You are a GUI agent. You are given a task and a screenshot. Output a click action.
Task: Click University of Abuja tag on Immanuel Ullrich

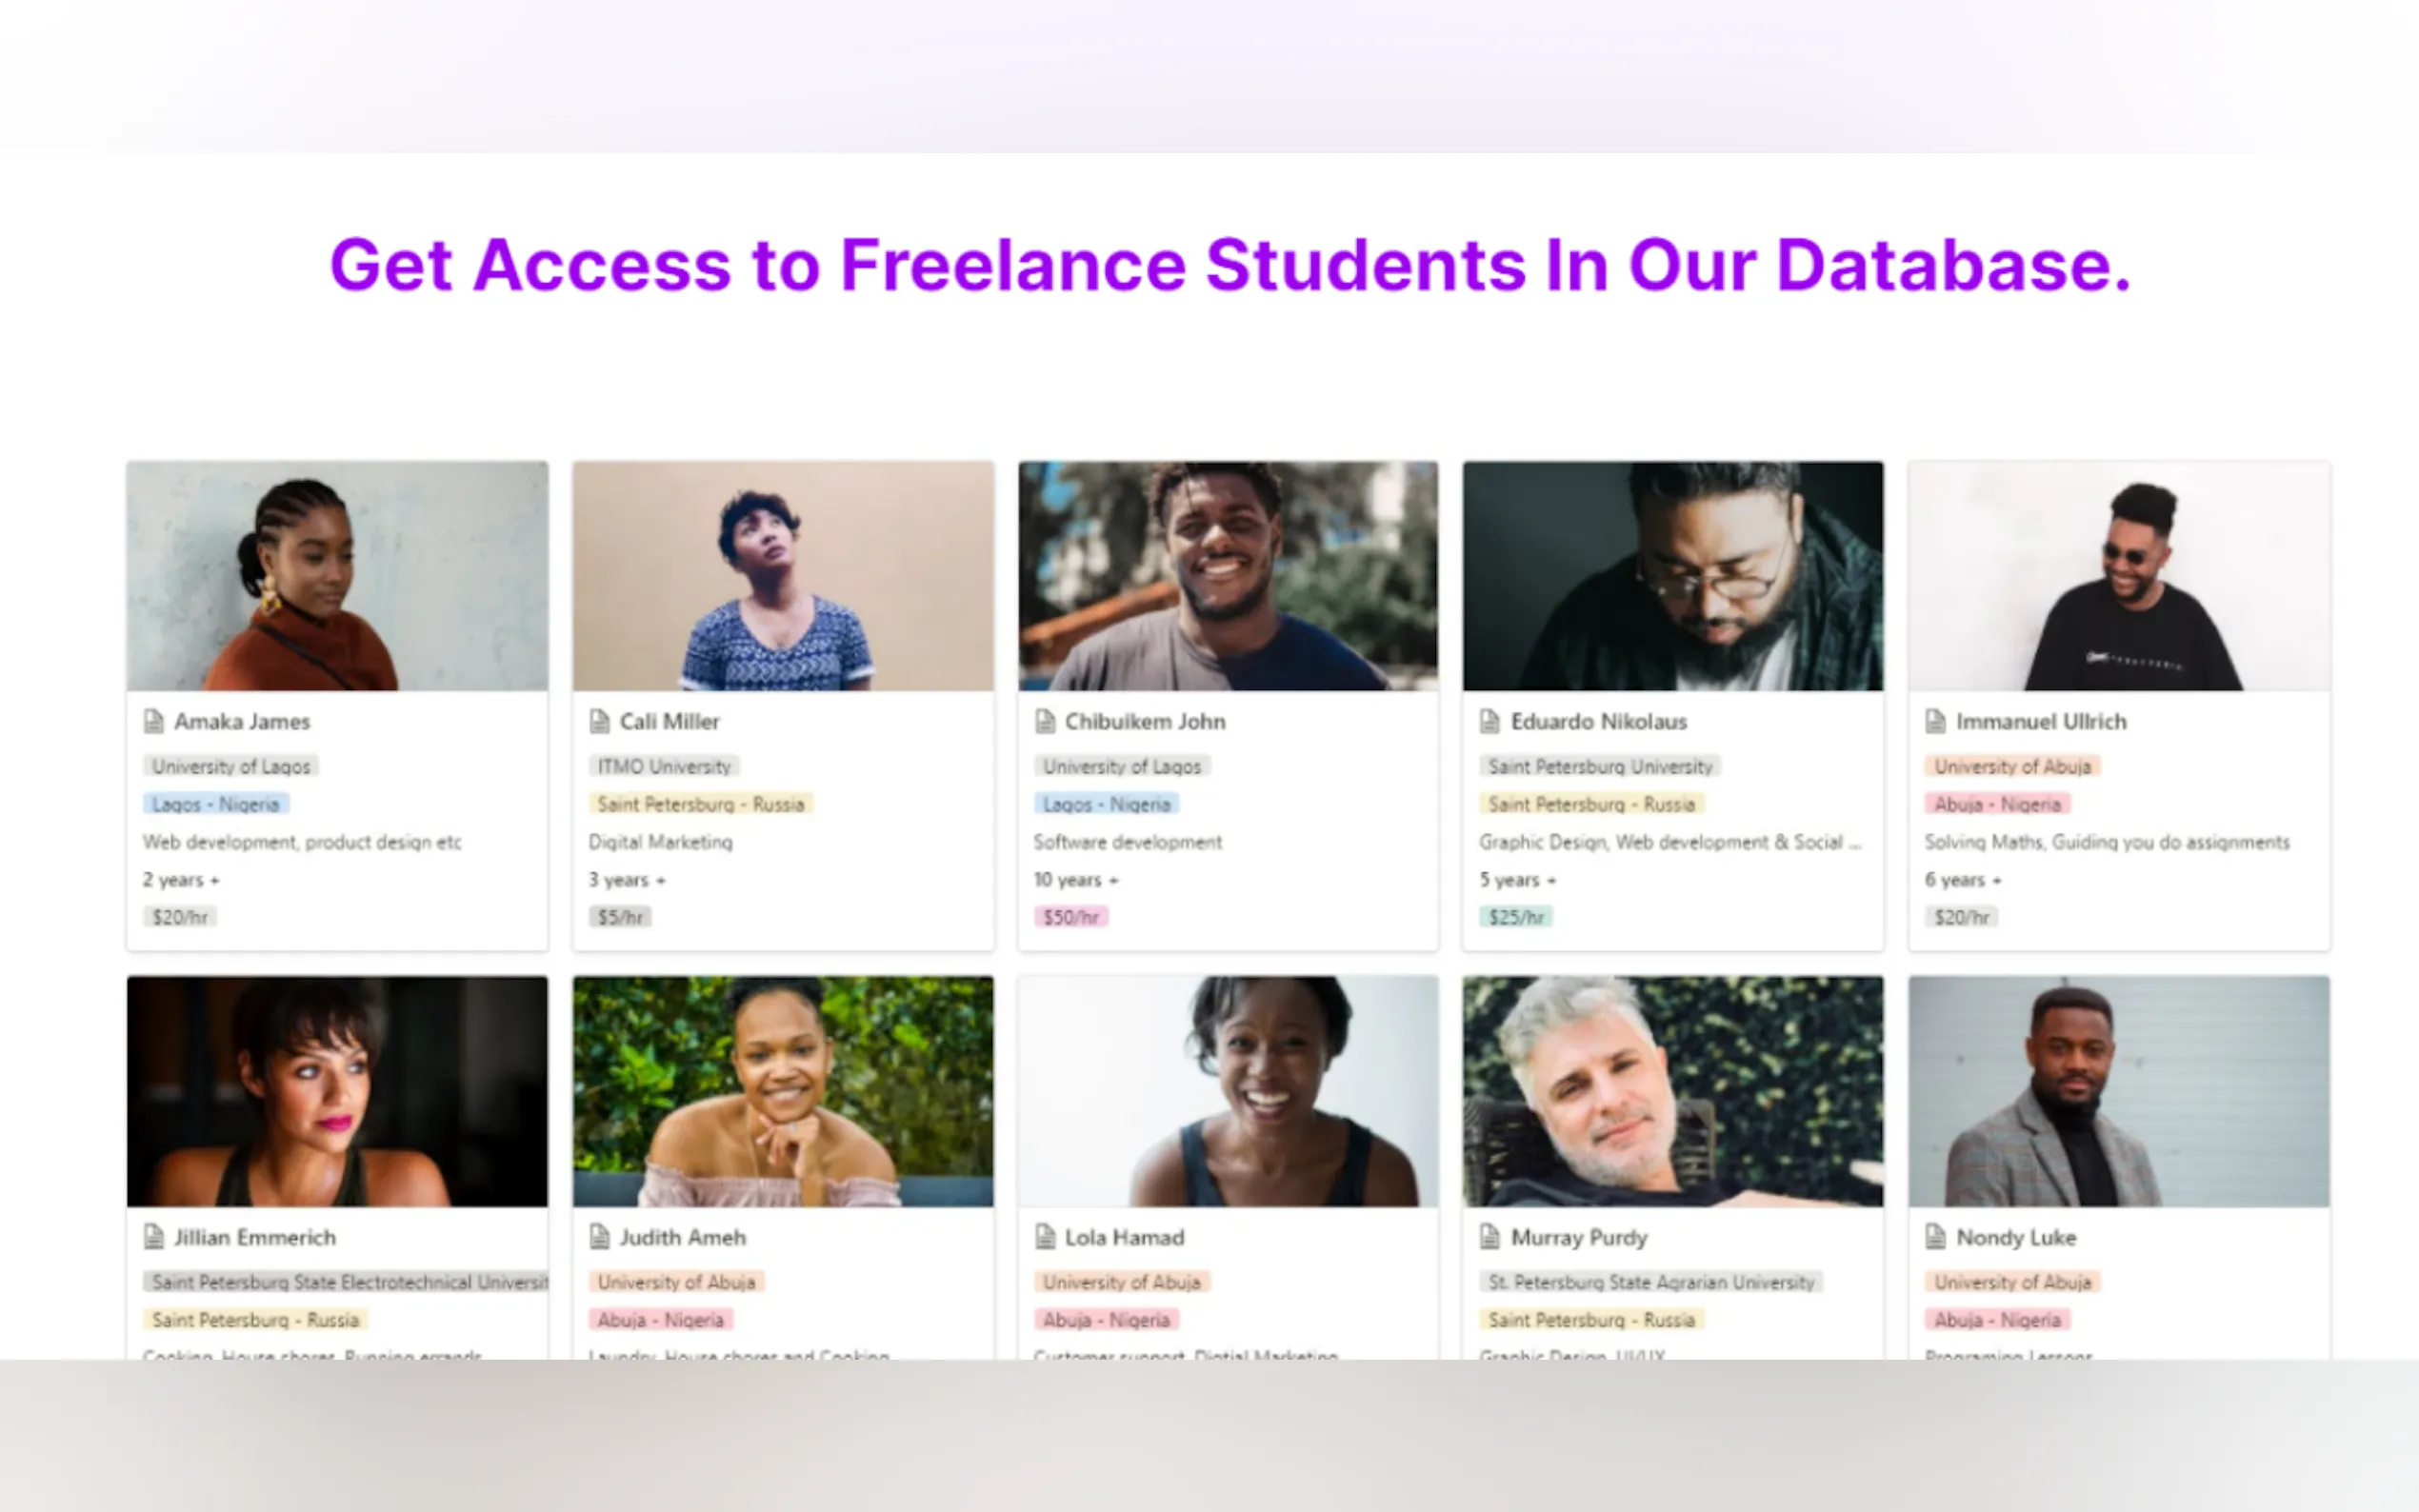(2012, 767)
